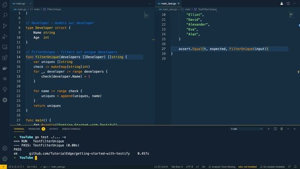300x169 pixels.
Task: Select the PROBLEMS panel tab
Action: [34, 129]
